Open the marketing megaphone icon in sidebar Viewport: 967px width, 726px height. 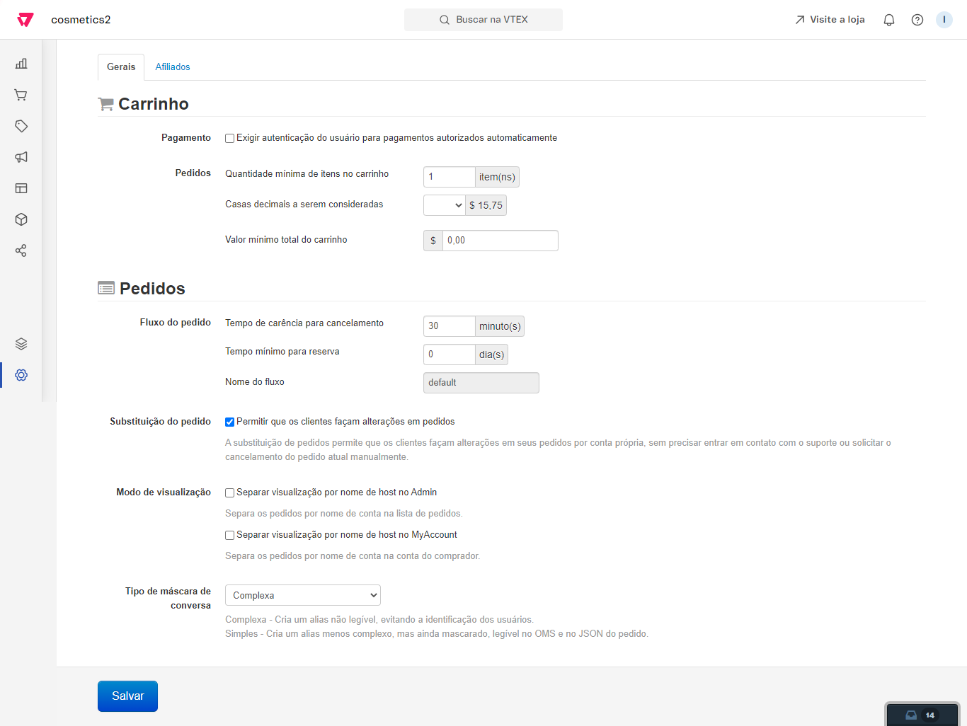point(21,157)
